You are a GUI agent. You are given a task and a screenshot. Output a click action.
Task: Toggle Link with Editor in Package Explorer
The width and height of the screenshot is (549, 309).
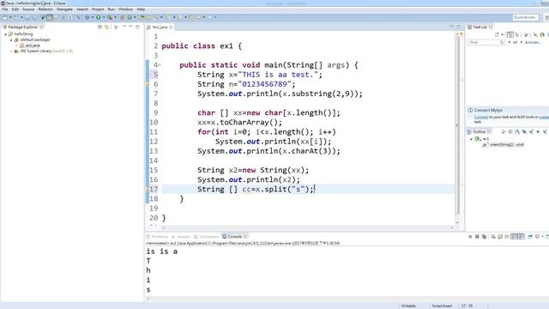[x=106, y=27]
